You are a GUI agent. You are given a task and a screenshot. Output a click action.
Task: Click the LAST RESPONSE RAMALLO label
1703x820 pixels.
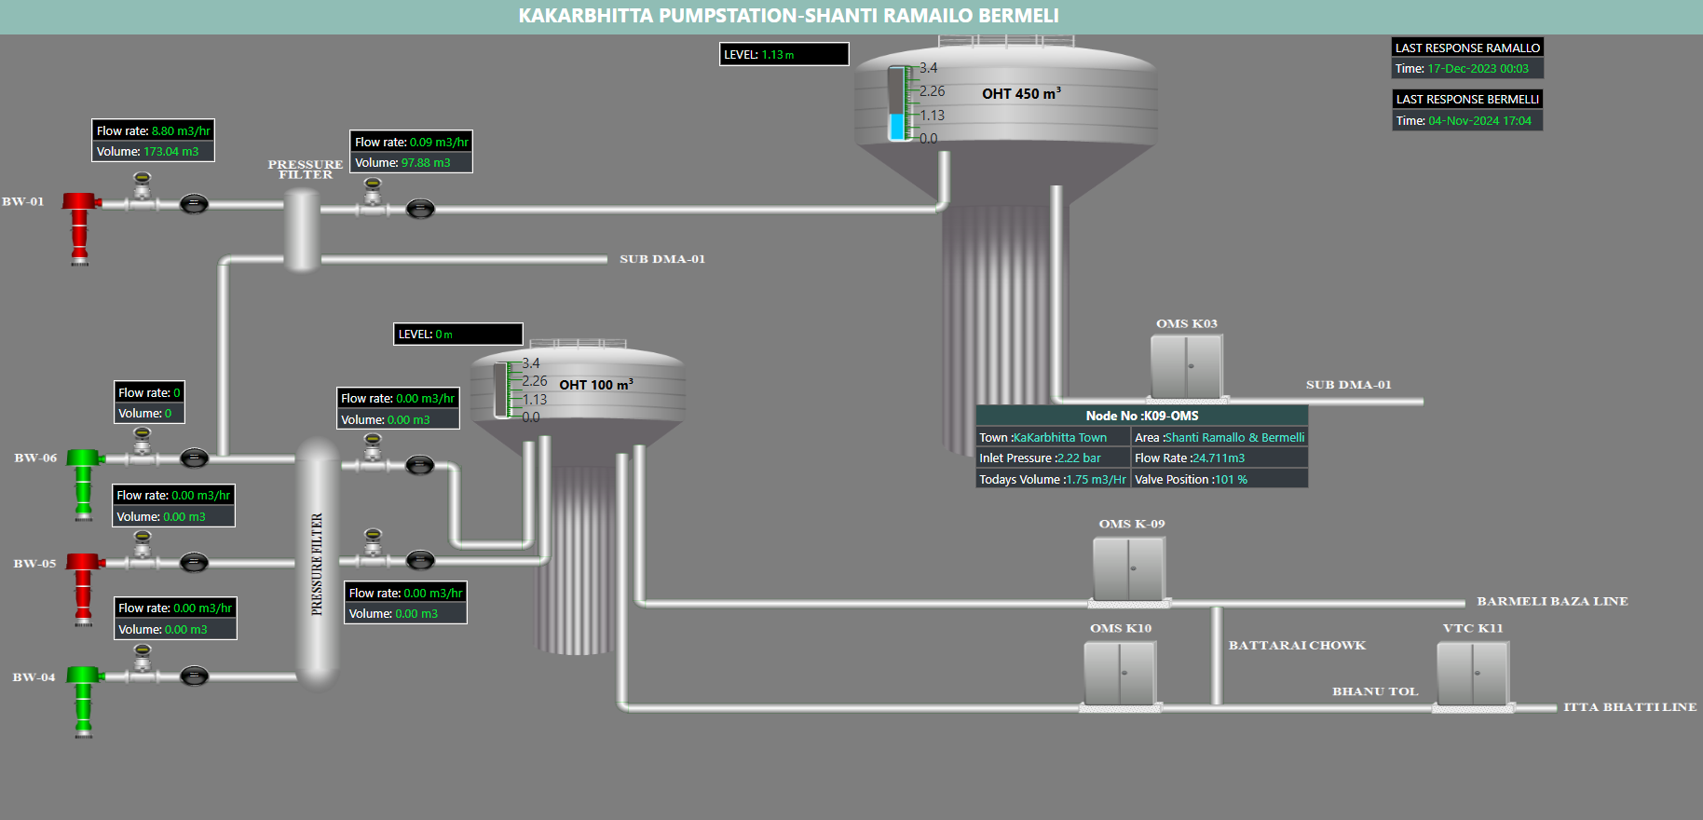[1467, 48]
